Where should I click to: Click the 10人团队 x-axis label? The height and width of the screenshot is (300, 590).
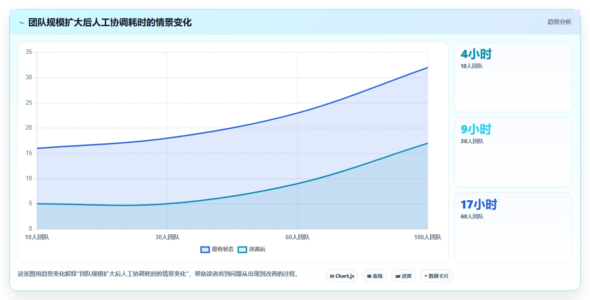[x=37, y=237]
